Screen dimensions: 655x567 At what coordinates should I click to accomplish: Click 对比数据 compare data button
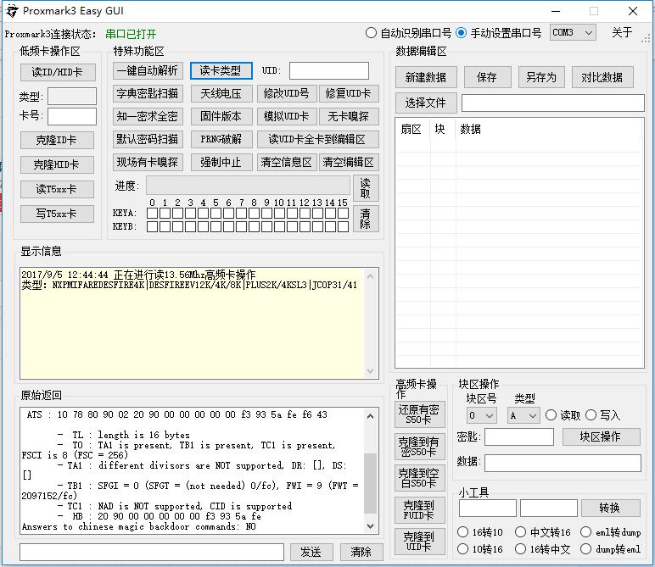tap(602, 77)
